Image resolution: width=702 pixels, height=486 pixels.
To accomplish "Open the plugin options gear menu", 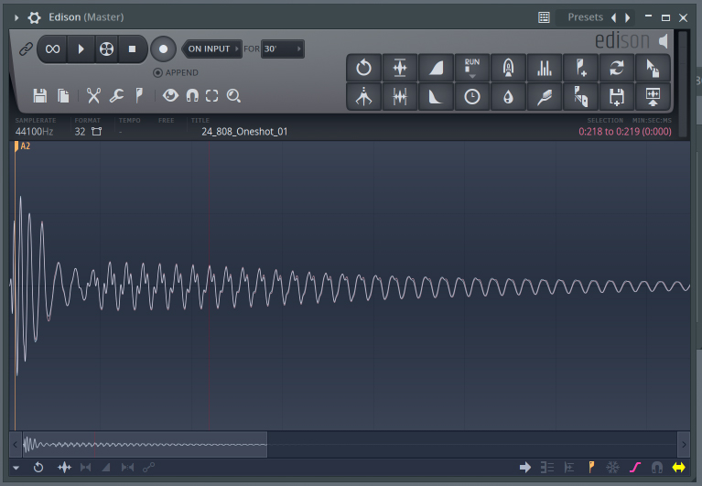I will coord(35,17).
